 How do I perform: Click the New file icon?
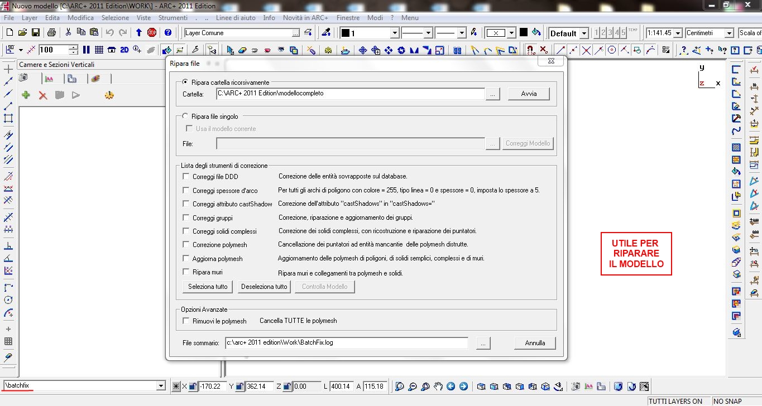tap(9, 33)
